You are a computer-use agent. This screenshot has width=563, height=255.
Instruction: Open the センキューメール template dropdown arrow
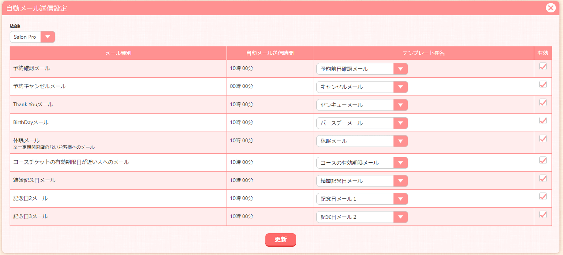tap(401, 105)
